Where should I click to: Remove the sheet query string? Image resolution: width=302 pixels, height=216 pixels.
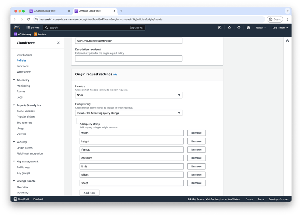[196, 183]
